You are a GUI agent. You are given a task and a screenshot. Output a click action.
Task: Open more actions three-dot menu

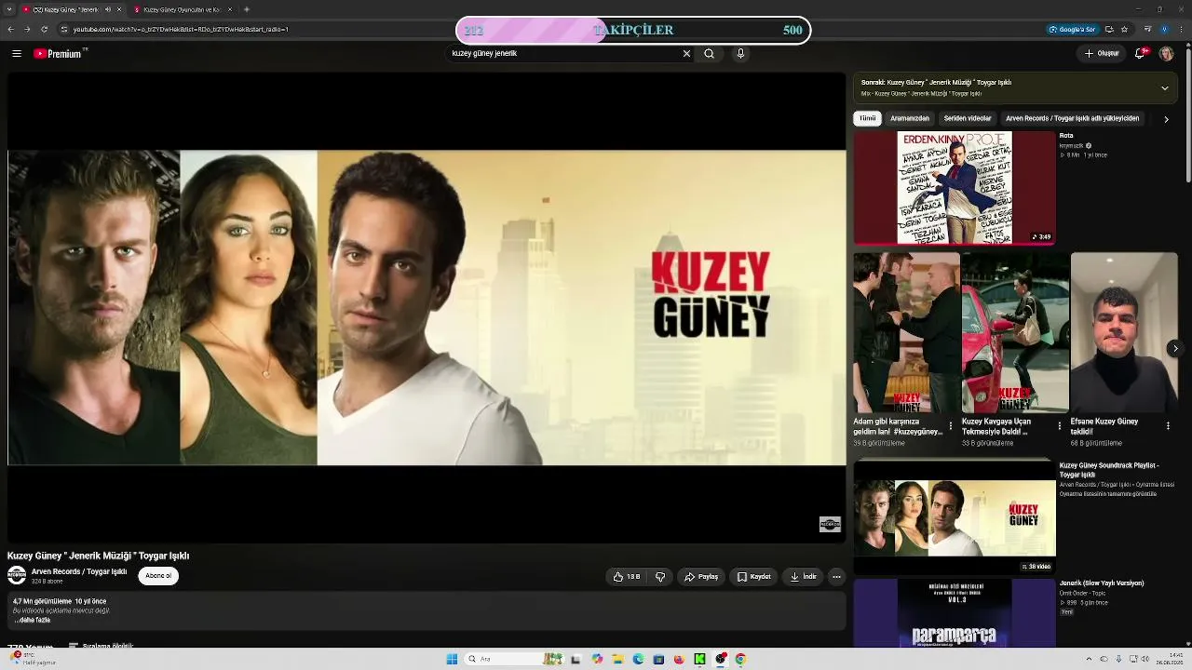pos(836,577)
